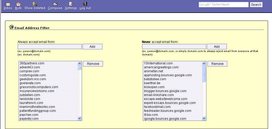Select blogger.bounces.google.com entry
272x129 pixels.
click(x=173, y=91)
